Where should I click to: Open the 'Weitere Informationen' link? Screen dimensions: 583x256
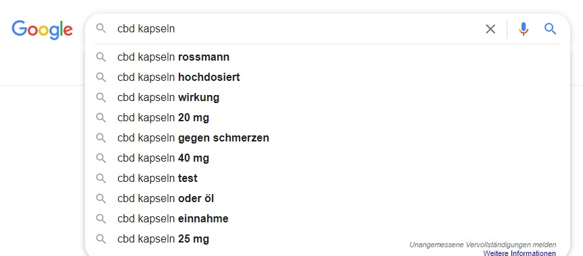[520, 253]
